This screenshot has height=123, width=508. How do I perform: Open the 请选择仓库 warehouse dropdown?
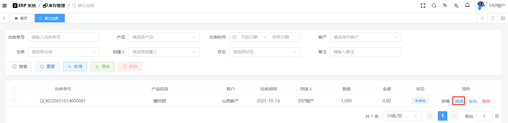(x=63, y=52)
